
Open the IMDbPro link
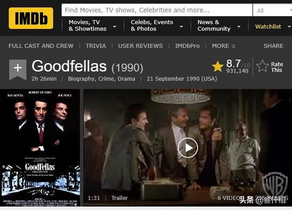point(188,46)
